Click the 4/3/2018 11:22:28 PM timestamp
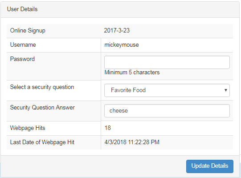 tap(132, 142)
